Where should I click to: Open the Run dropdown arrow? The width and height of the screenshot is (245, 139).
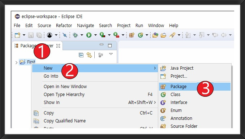[x=95, y=35]
